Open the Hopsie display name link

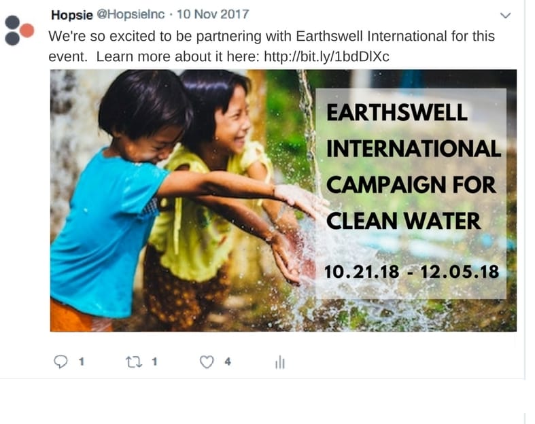pos(71,15)
